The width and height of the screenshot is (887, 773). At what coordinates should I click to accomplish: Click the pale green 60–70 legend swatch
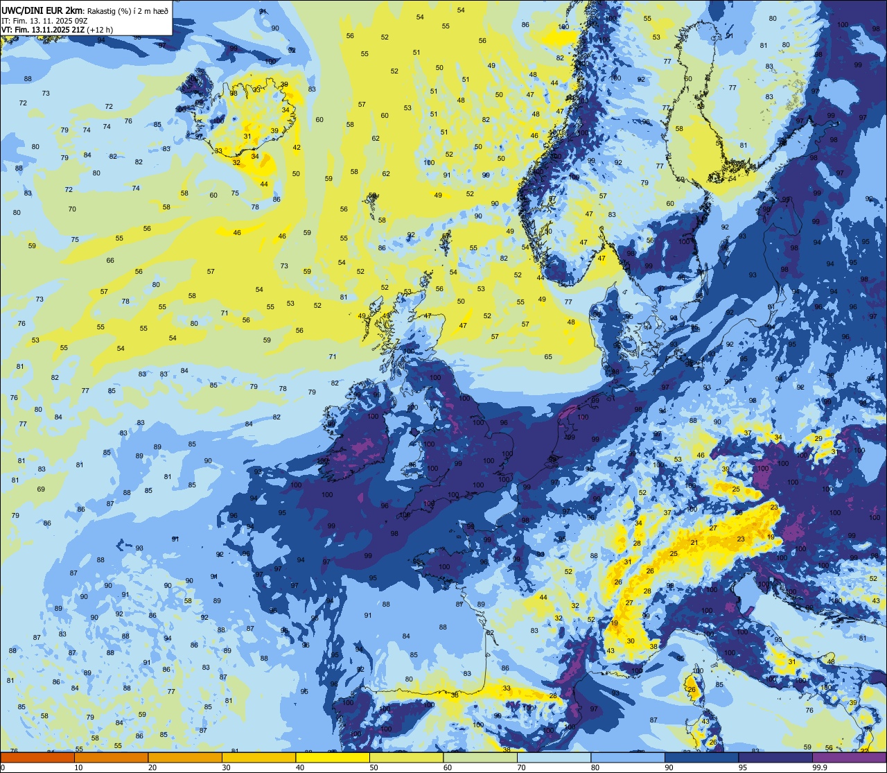480,758
